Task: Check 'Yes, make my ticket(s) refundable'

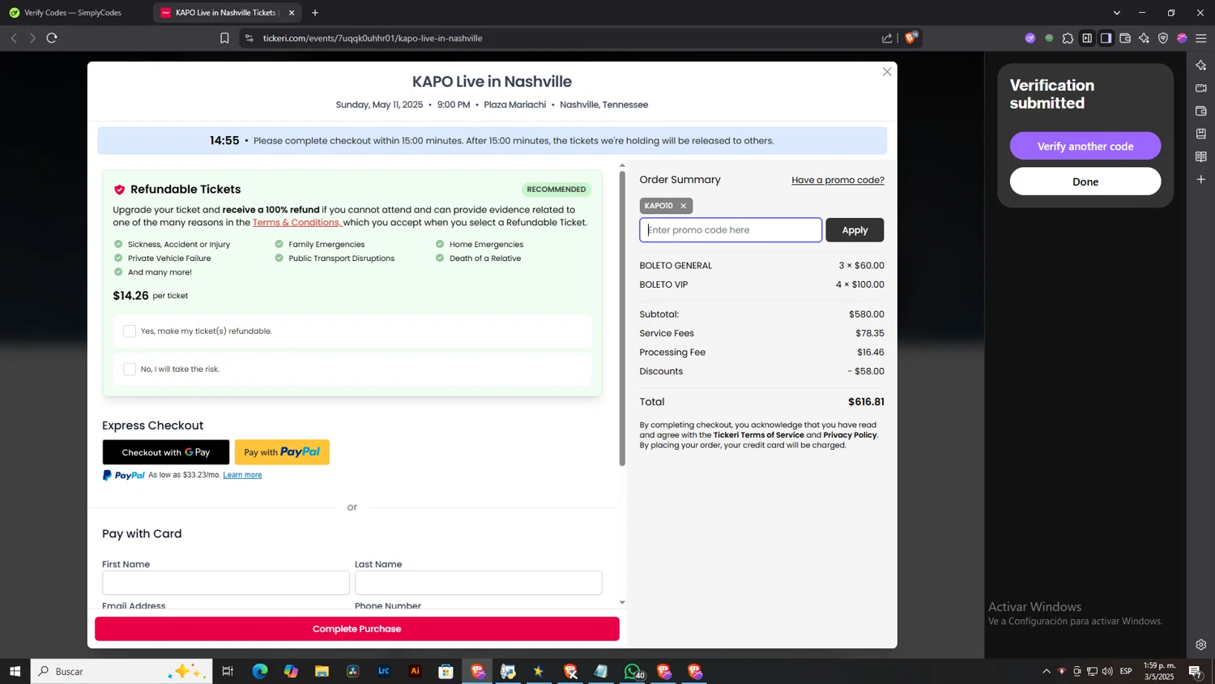Action: [x=130, y=331]
